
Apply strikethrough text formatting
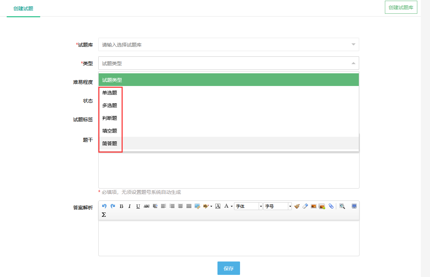147,206
